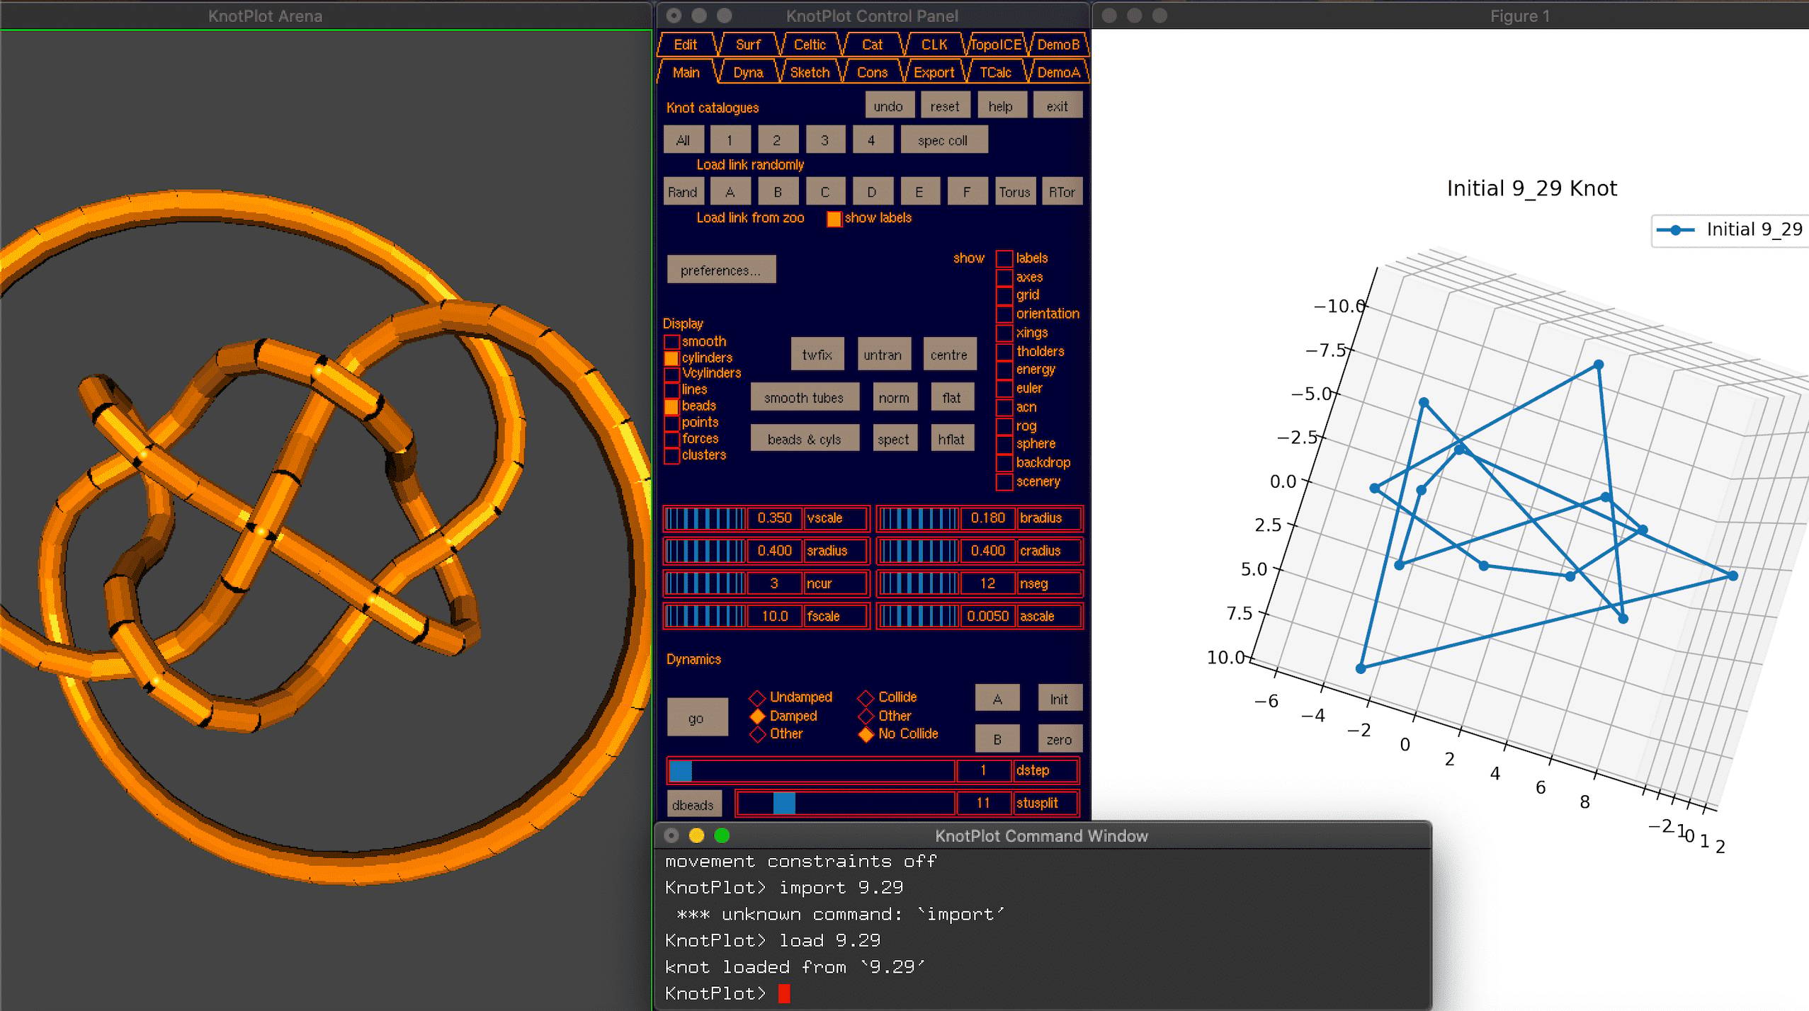1809x1011 pixels.
Task: Adjust the bradius slider
Action: coord(919,518)
